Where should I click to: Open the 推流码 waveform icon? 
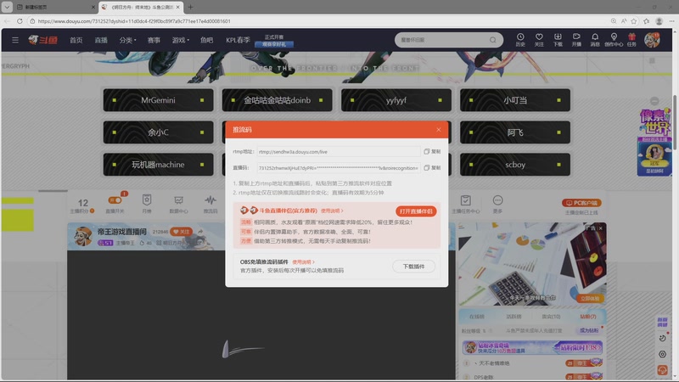[210, 200]
